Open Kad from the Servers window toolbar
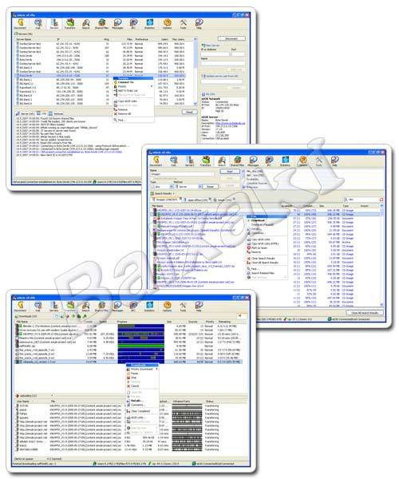 coord(38,24)
